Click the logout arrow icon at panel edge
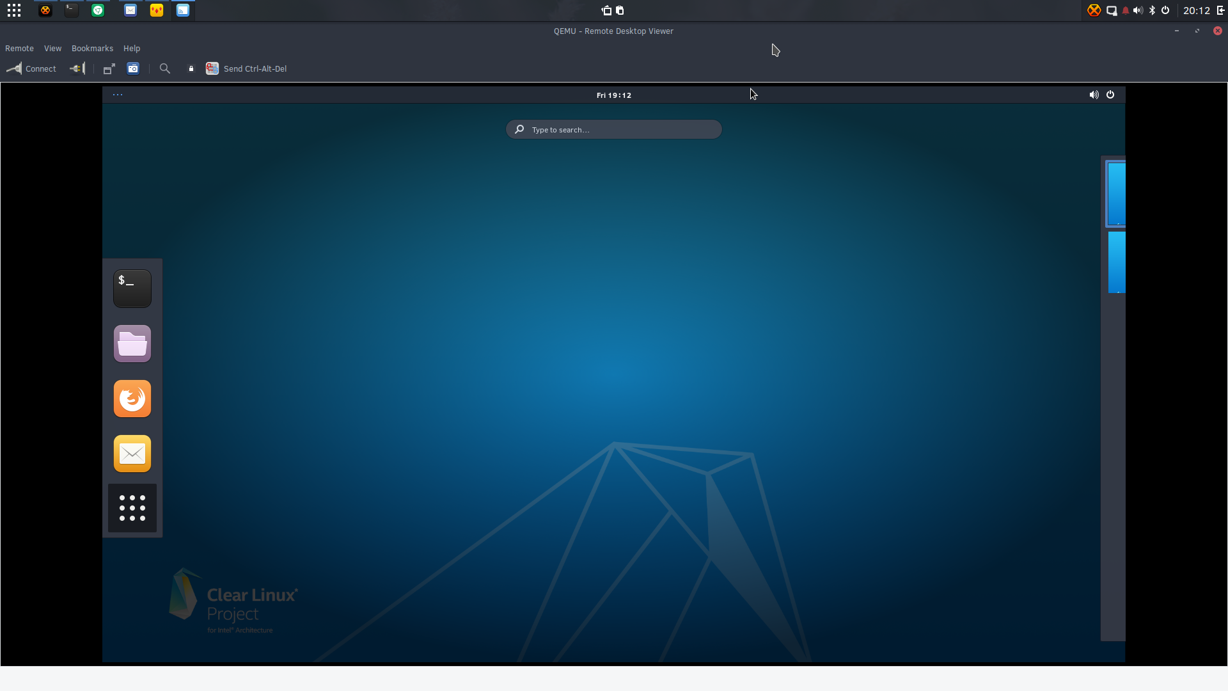 (x=1220, y=10)
